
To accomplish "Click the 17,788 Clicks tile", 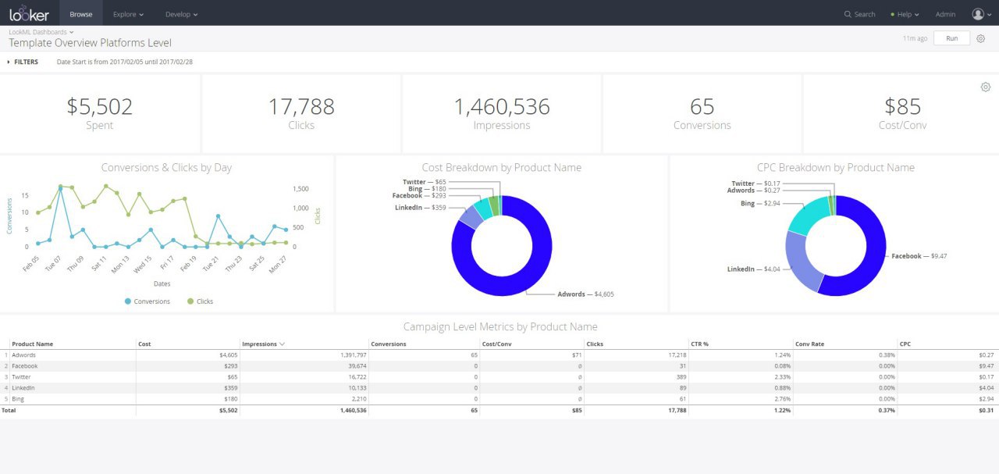I will point(301,114).
